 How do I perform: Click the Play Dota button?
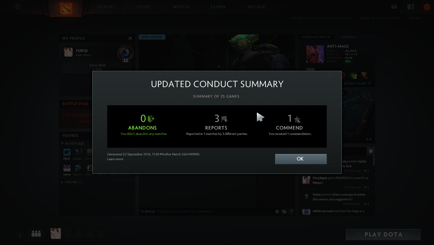[x=383, y=234]
